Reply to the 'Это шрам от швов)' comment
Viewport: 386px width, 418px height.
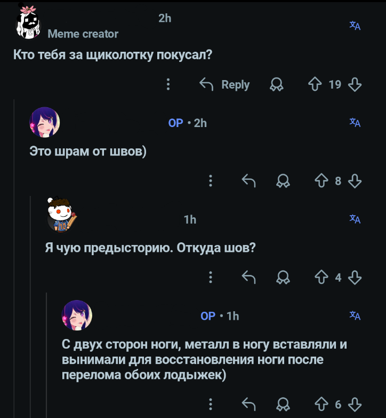click(x=249, y=181)
